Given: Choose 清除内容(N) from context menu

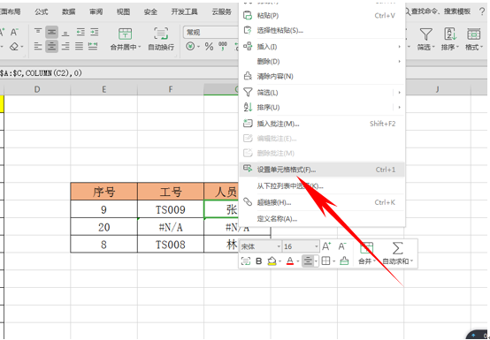Looking at the screenshot, I should click(322, 76).
